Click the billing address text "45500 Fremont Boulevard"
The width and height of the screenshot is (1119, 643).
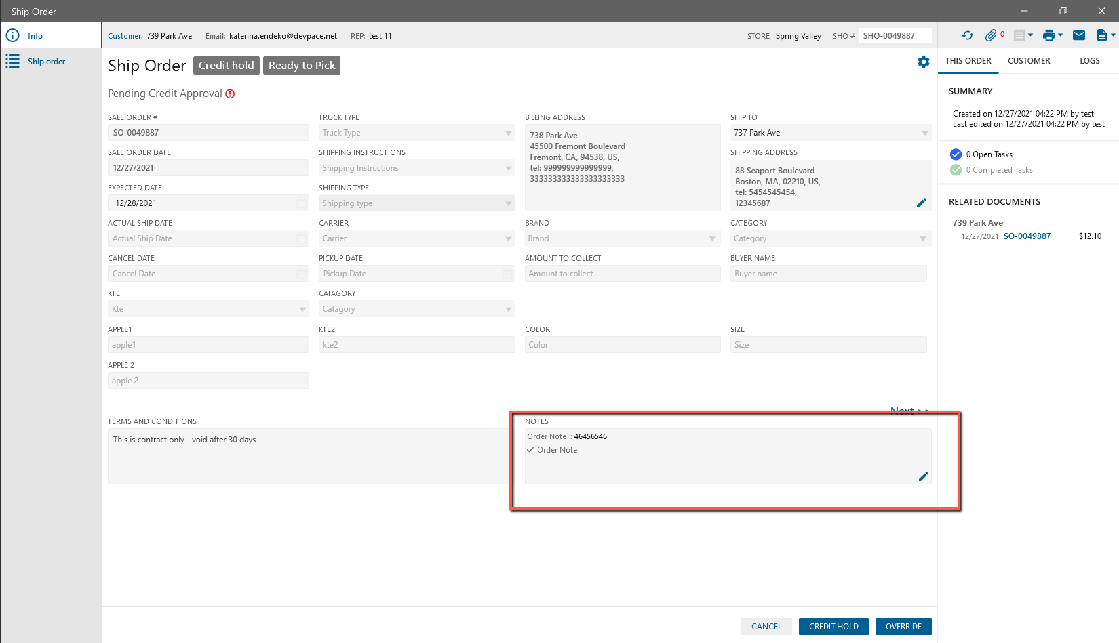[577, 146]
